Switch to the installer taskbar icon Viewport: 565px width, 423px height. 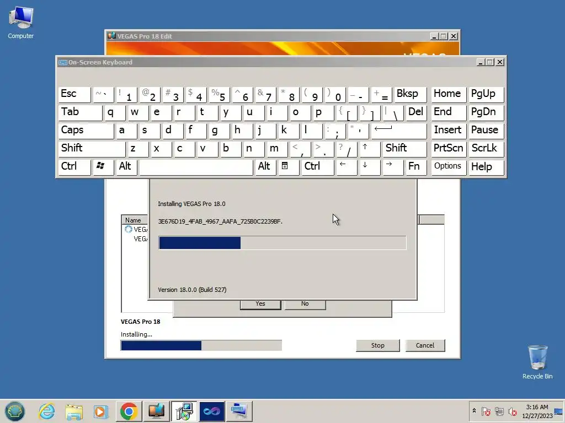tap(184, 411)
